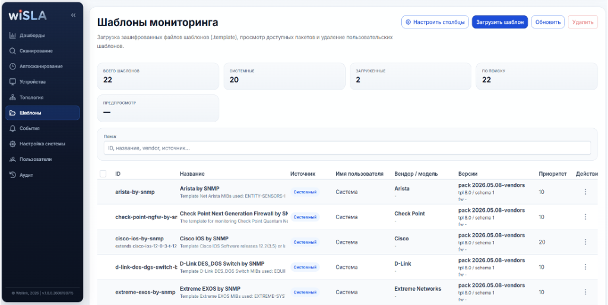
Task: Click the Arista by SNMP template name
Action: (199, 189)
